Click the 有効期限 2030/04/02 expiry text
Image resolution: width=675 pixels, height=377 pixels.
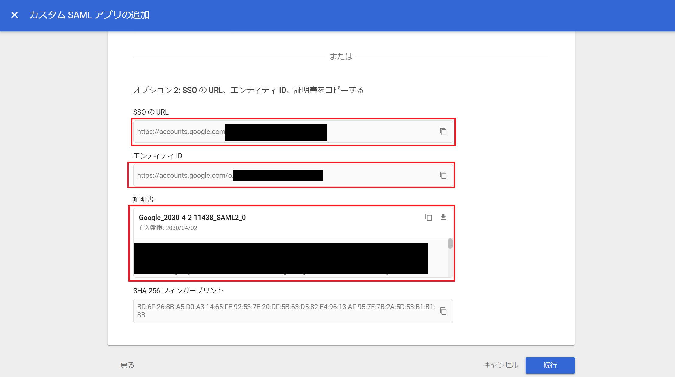168,228
